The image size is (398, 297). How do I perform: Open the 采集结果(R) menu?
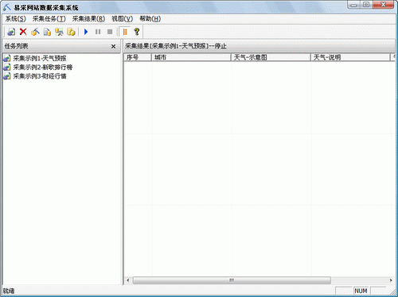pos(88,19)
